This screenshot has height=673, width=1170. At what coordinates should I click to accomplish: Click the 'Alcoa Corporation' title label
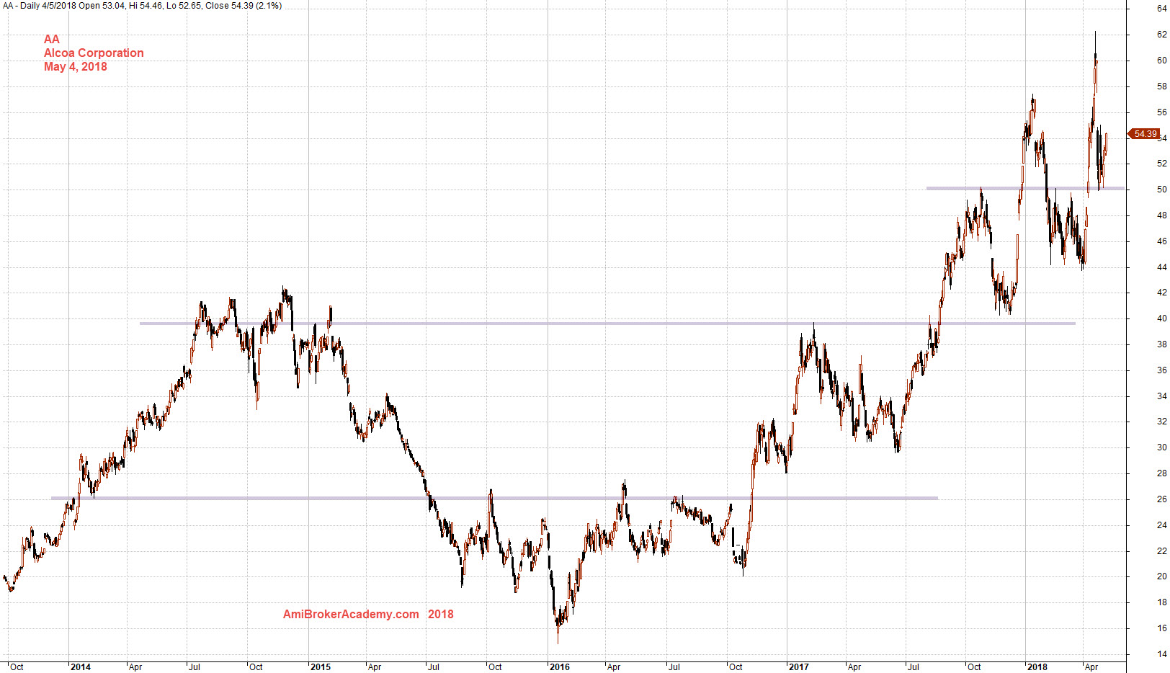94,53
